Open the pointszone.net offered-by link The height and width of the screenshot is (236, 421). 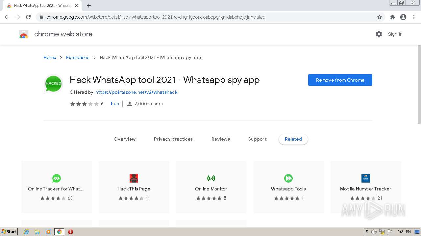(136, 92)
